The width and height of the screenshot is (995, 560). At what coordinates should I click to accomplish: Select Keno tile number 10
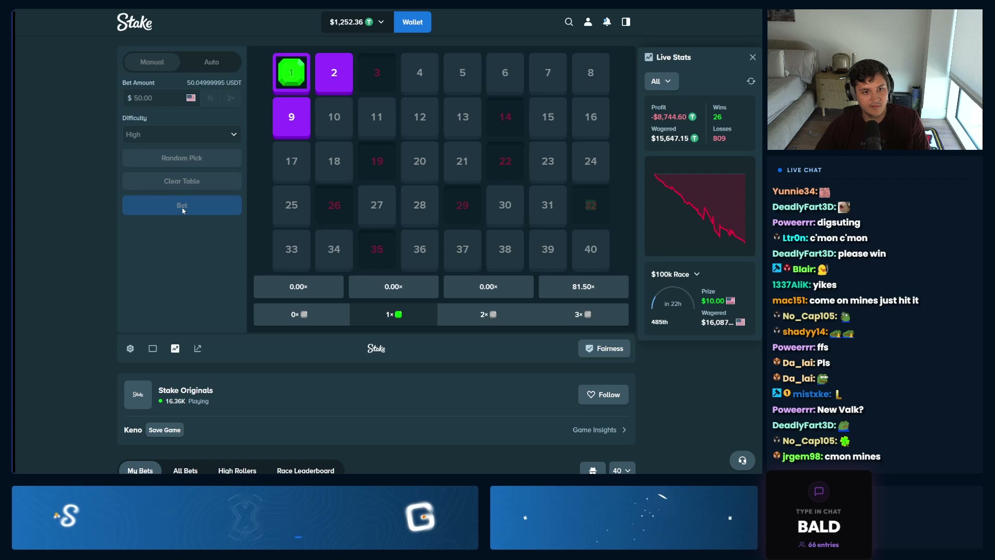tap(334, 117)
